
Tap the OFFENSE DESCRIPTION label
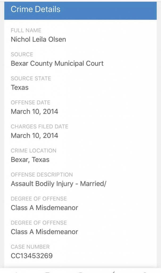click(42, 175)
